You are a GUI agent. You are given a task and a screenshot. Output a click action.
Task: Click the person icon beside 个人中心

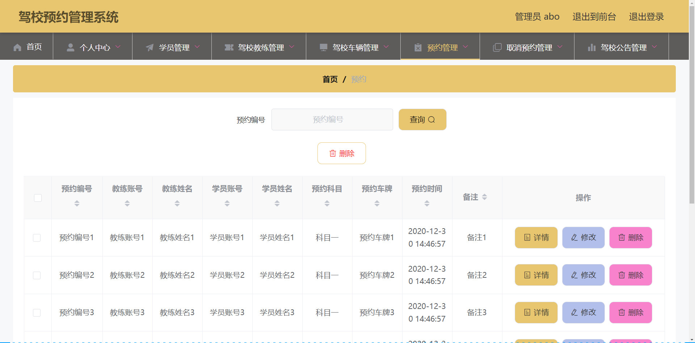(71, 47)
